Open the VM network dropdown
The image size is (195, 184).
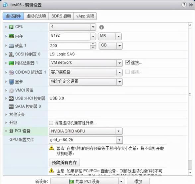tap(119, 63)
